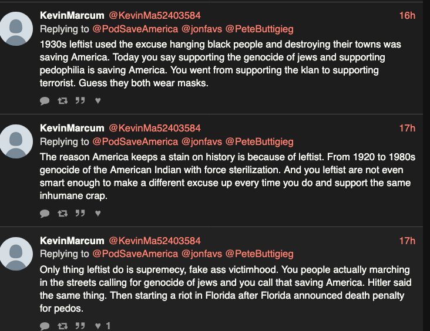430x331 pixels.
Task: Retweet the third tweet about fake victimhood
Action: [62, 326]
